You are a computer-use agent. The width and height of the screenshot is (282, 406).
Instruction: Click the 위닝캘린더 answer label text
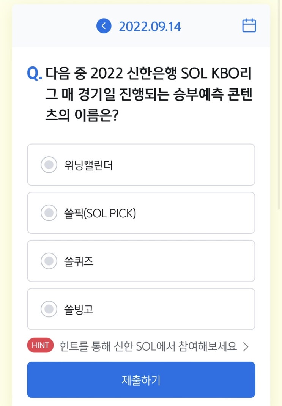click(88, 165)
